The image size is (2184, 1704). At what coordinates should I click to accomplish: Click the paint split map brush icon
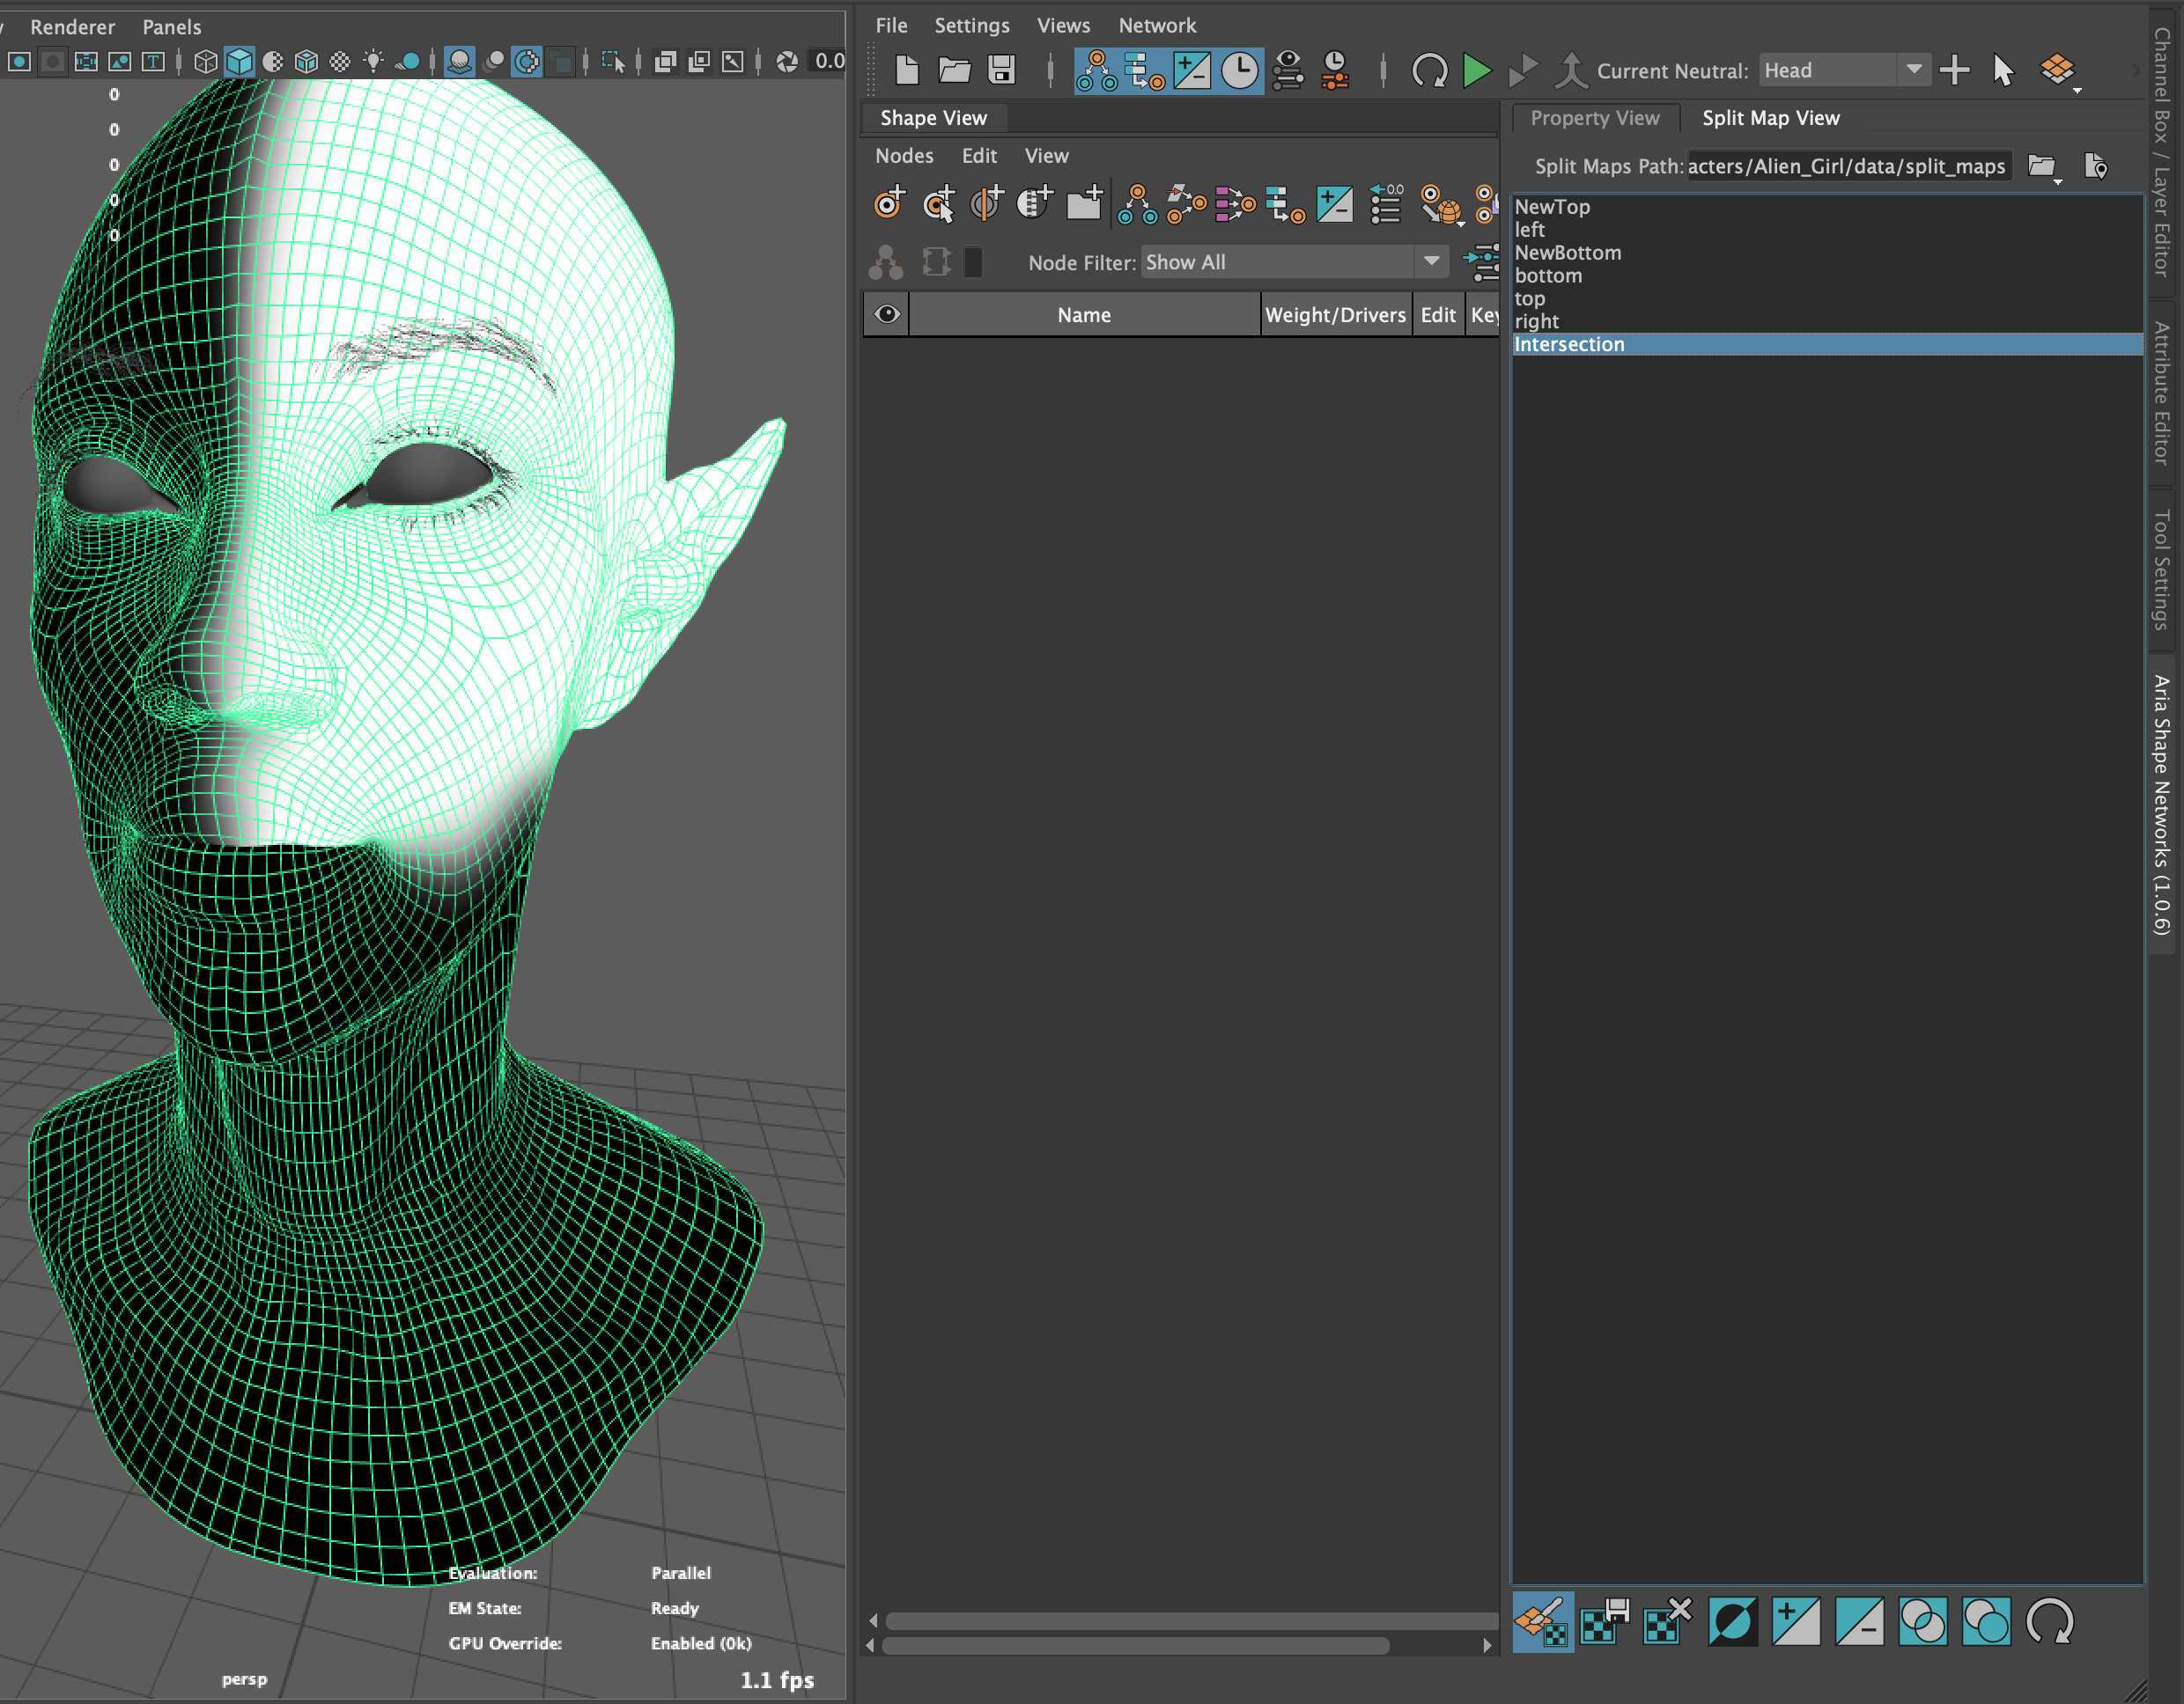pyautogui.click(x=1542, y=1621)
